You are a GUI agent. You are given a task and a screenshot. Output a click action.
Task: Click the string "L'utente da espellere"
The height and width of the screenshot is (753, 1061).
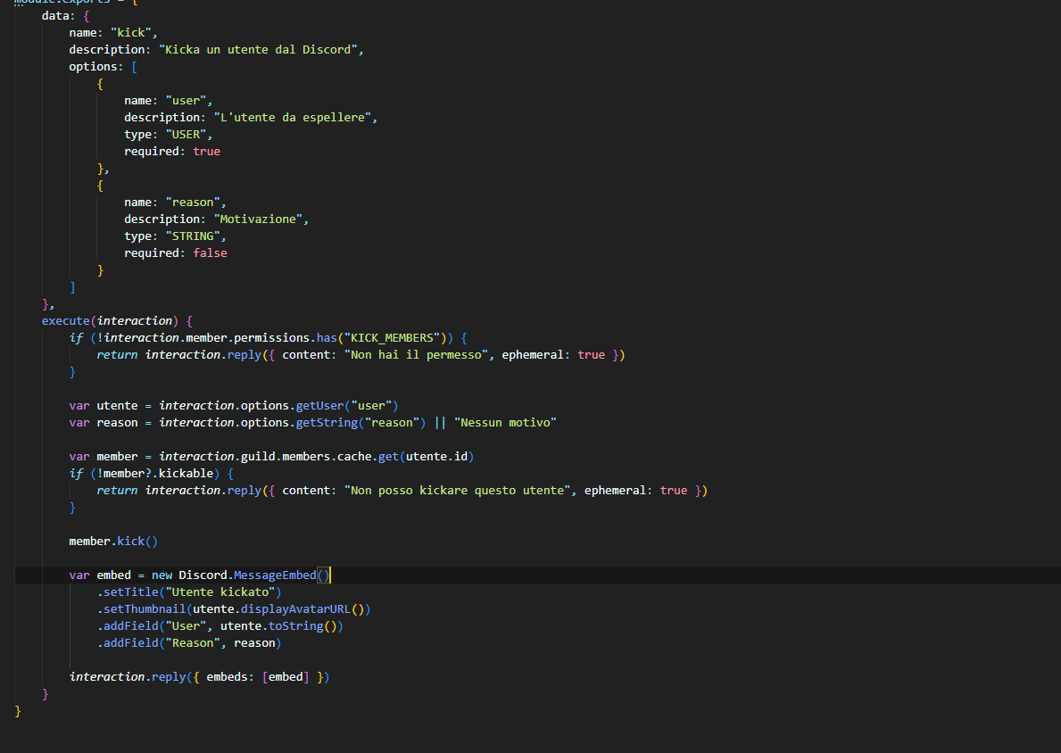click(x=293, y=117)
